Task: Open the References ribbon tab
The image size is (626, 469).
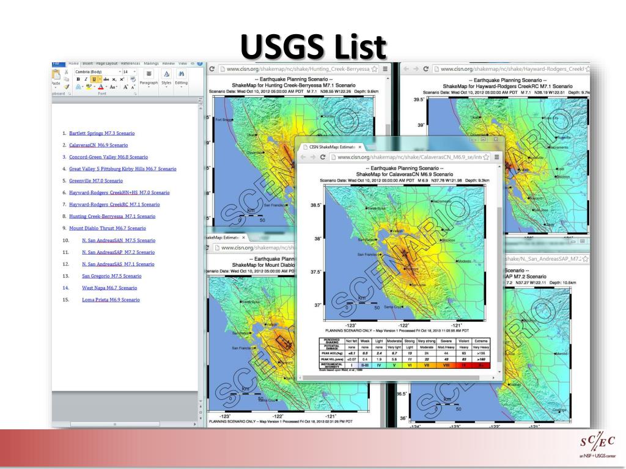Action: tap(131, 64)
